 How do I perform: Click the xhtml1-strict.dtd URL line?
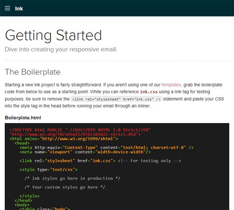pyautogui.click(x=75, y=134)
